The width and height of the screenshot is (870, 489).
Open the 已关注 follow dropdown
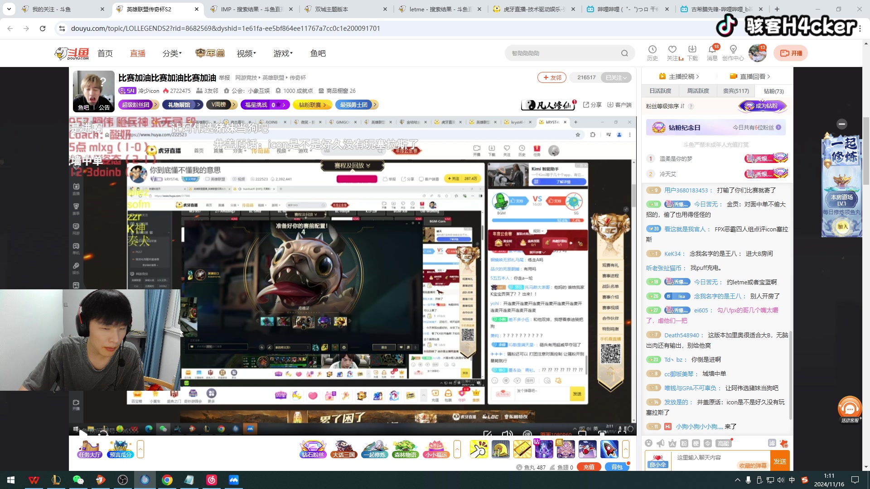pos(616,77)
